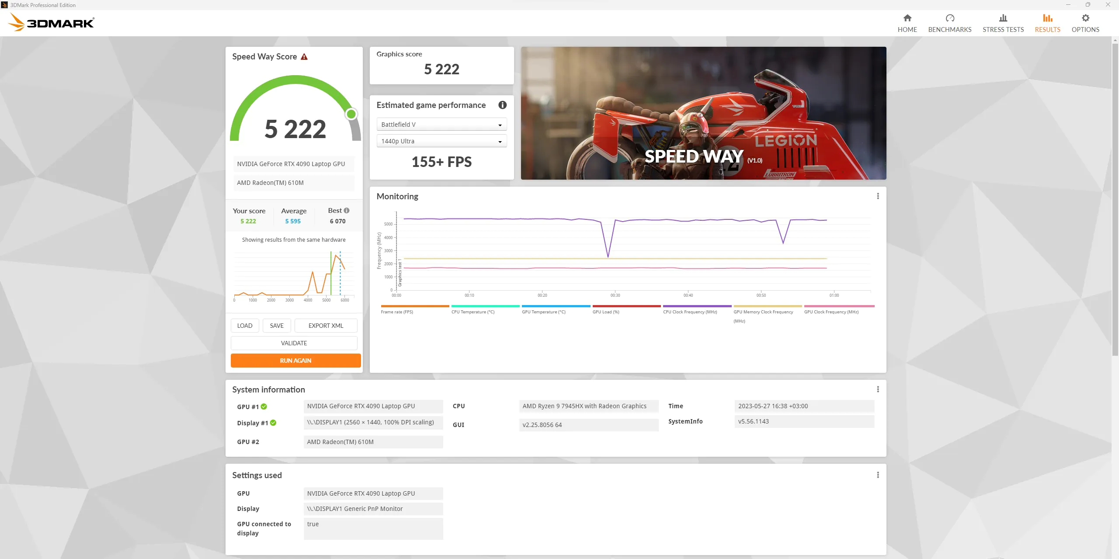Screen dimensions: 1119x559
Task: Select the Time value 2023-05-27 16:38
Action: tap(804, 406)
